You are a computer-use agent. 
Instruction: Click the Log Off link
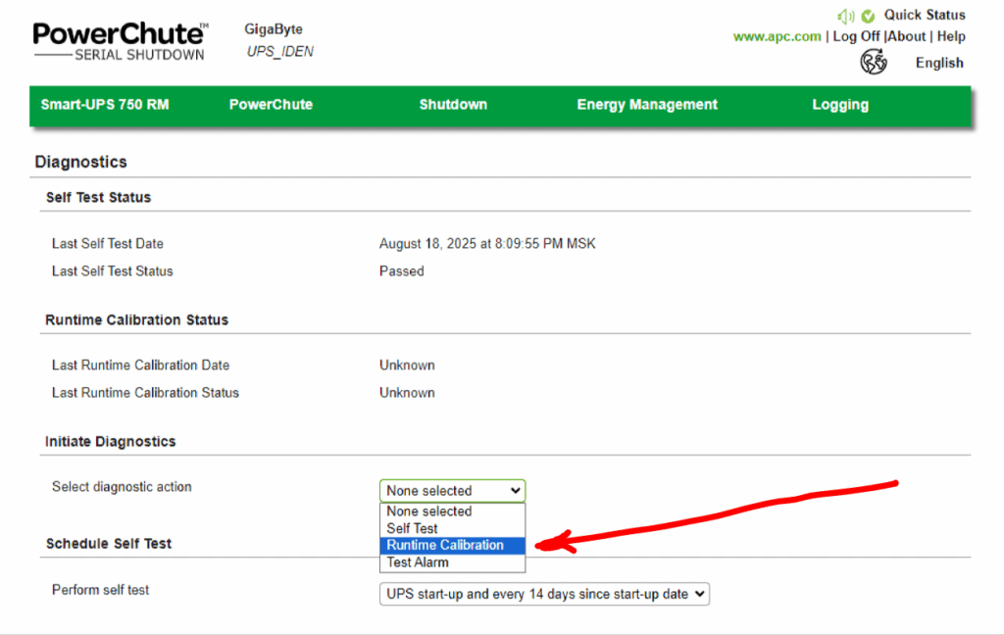point(856,36)
